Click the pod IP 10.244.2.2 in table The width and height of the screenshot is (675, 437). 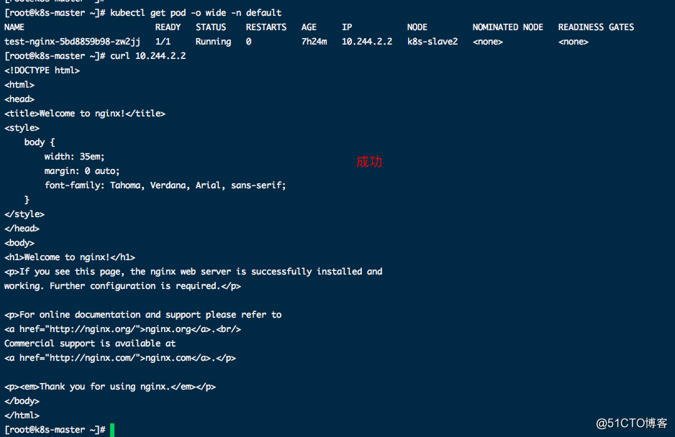(367, 42)
